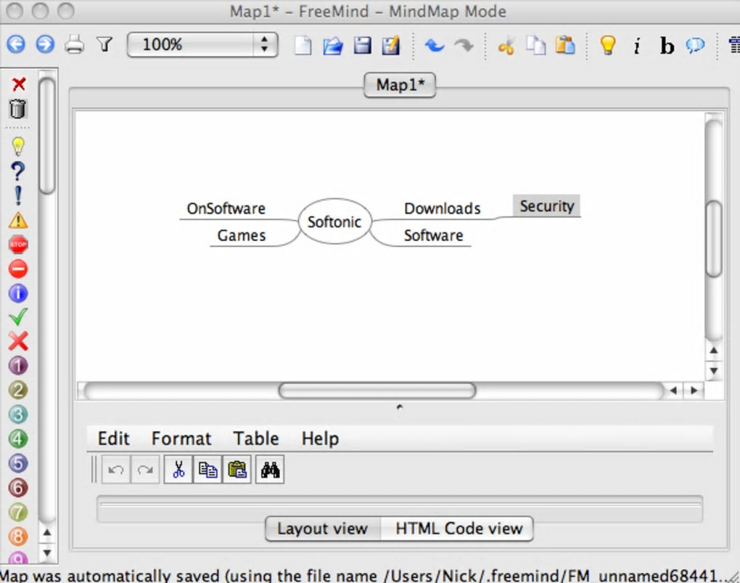Add the yellow warning triangle icon
The image size is (740, 583).
coord(18,220)
